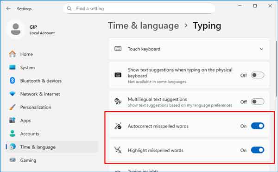Minimize the Settings window
278x172 pixels.
[240, 6]
